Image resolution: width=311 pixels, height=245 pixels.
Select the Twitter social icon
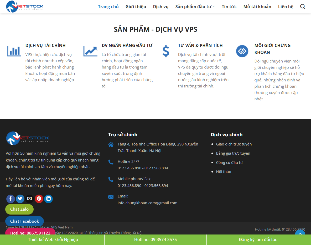tap(20, 199)
